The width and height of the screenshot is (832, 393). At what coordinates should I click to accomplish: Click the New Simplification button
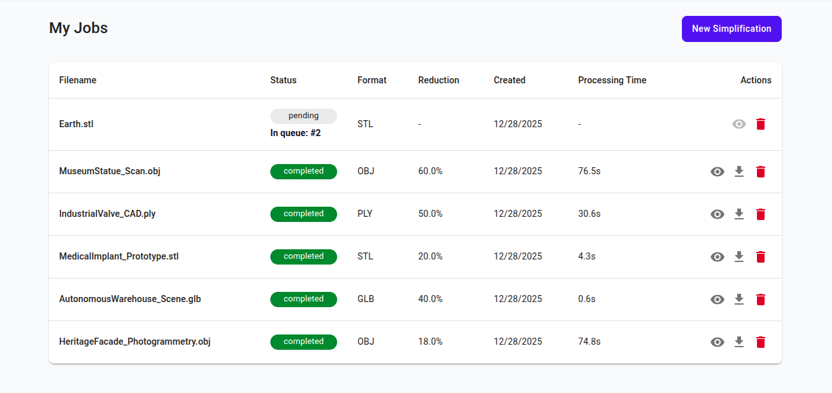click(x=731, y=29)
